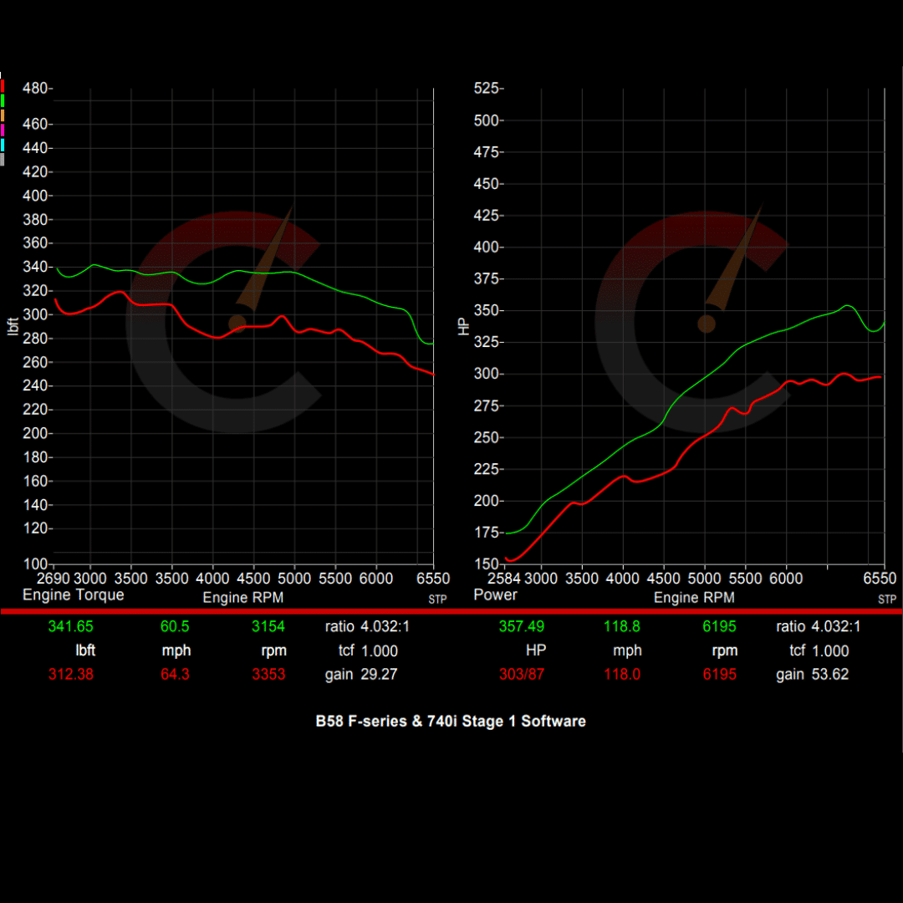Click the STP label under power graph
903x903 pixels.
pyautogui.click(x=887, y=599)
